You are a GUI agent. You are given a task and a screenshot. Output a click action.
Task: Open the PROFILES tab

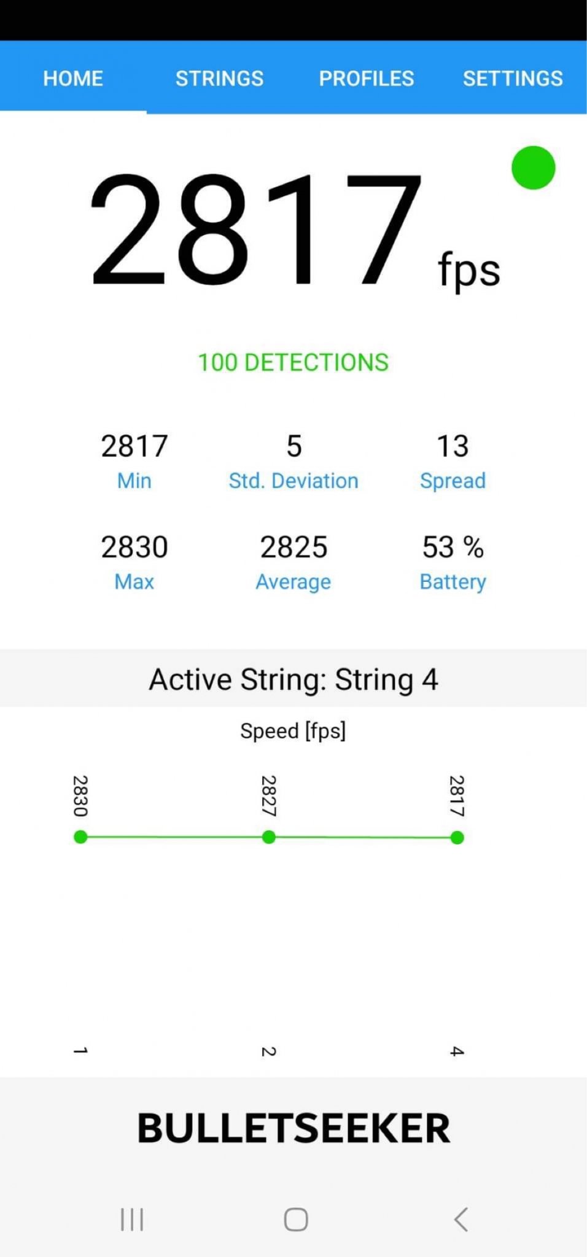tap(367, 78)
